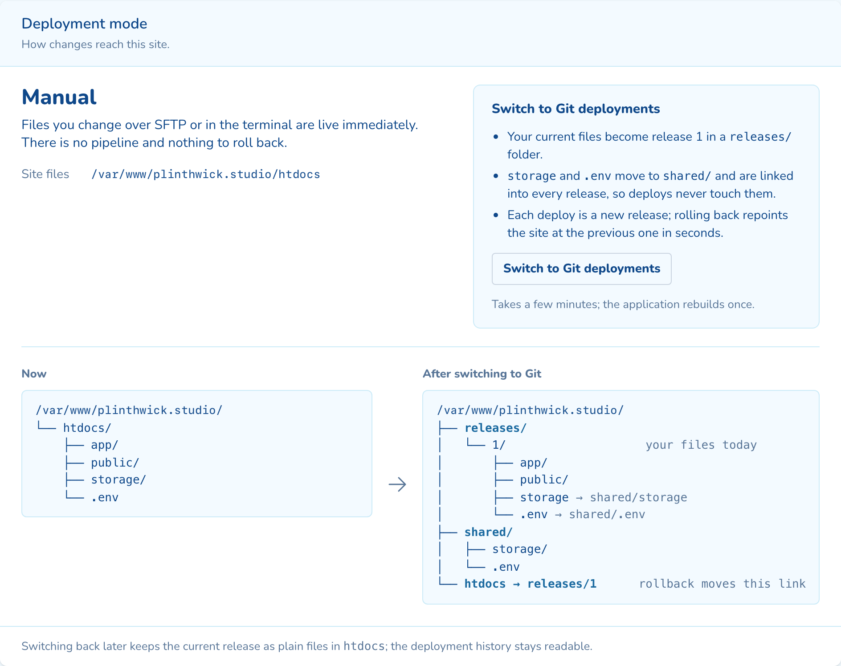This screenshot has height=666, width=841.
Task: Click the 'Site files' label
Action: [x=45, y=174]
